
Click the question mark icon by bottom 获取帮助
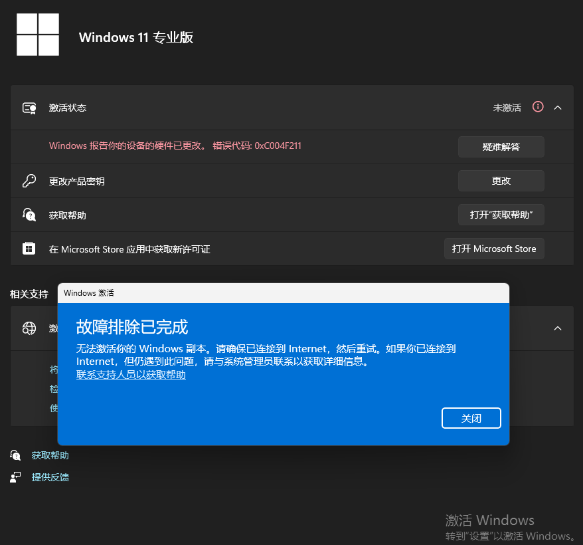pos(15,455)
